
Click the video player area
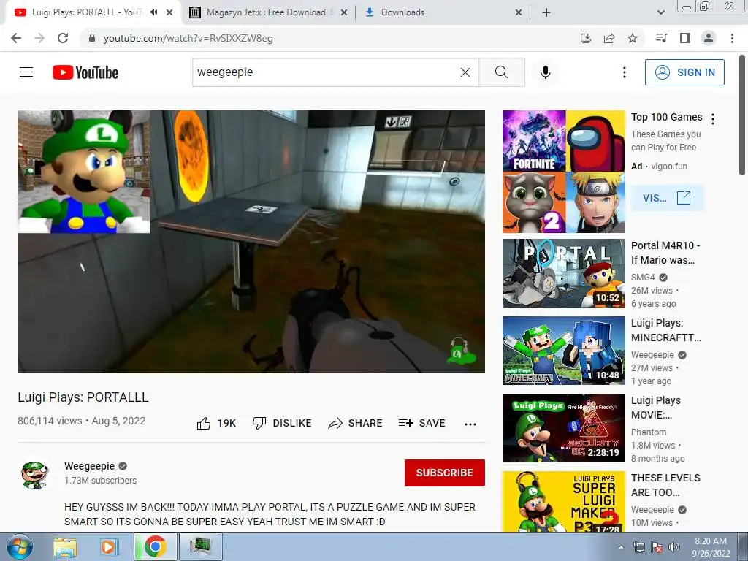coord(251,241)
